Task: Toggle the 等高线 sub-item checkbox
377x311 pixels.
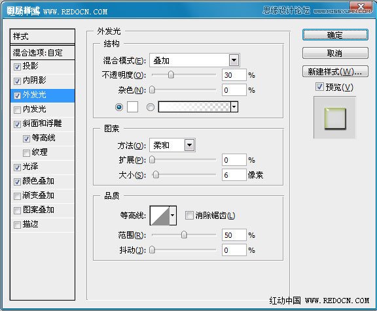Action: click(26, 139)
